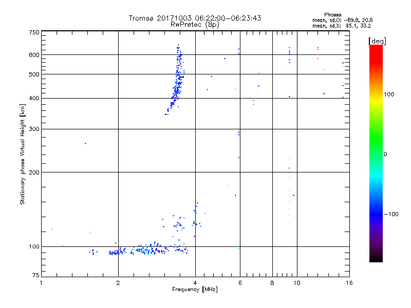The height and width of the screenshot is (308, 411).
Task: Click the plot title 'Tromsø 20171003 06:22:00-06:23:43'
Action: [x=195, y=18]
